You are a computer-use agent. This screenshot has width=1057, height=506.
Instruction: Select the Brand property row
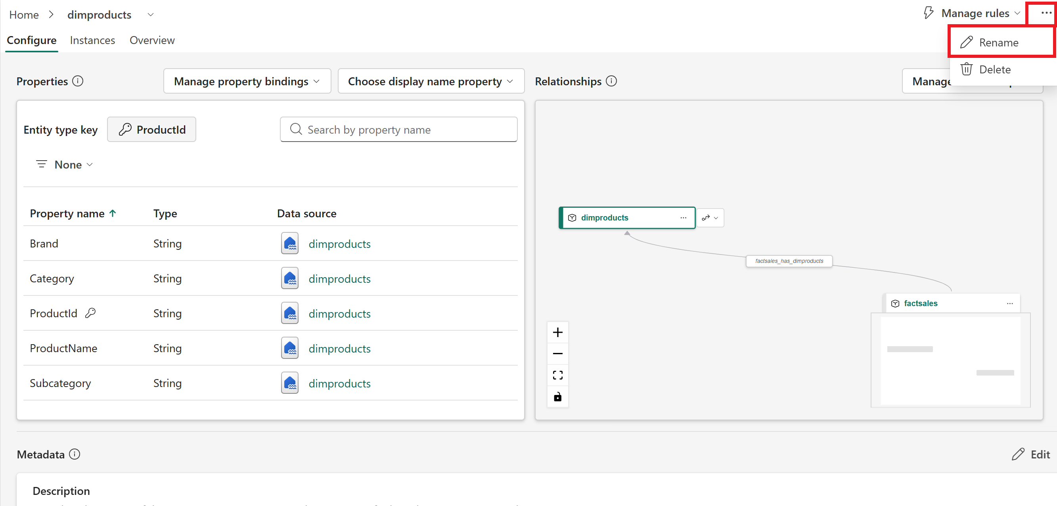coord(270,243)
